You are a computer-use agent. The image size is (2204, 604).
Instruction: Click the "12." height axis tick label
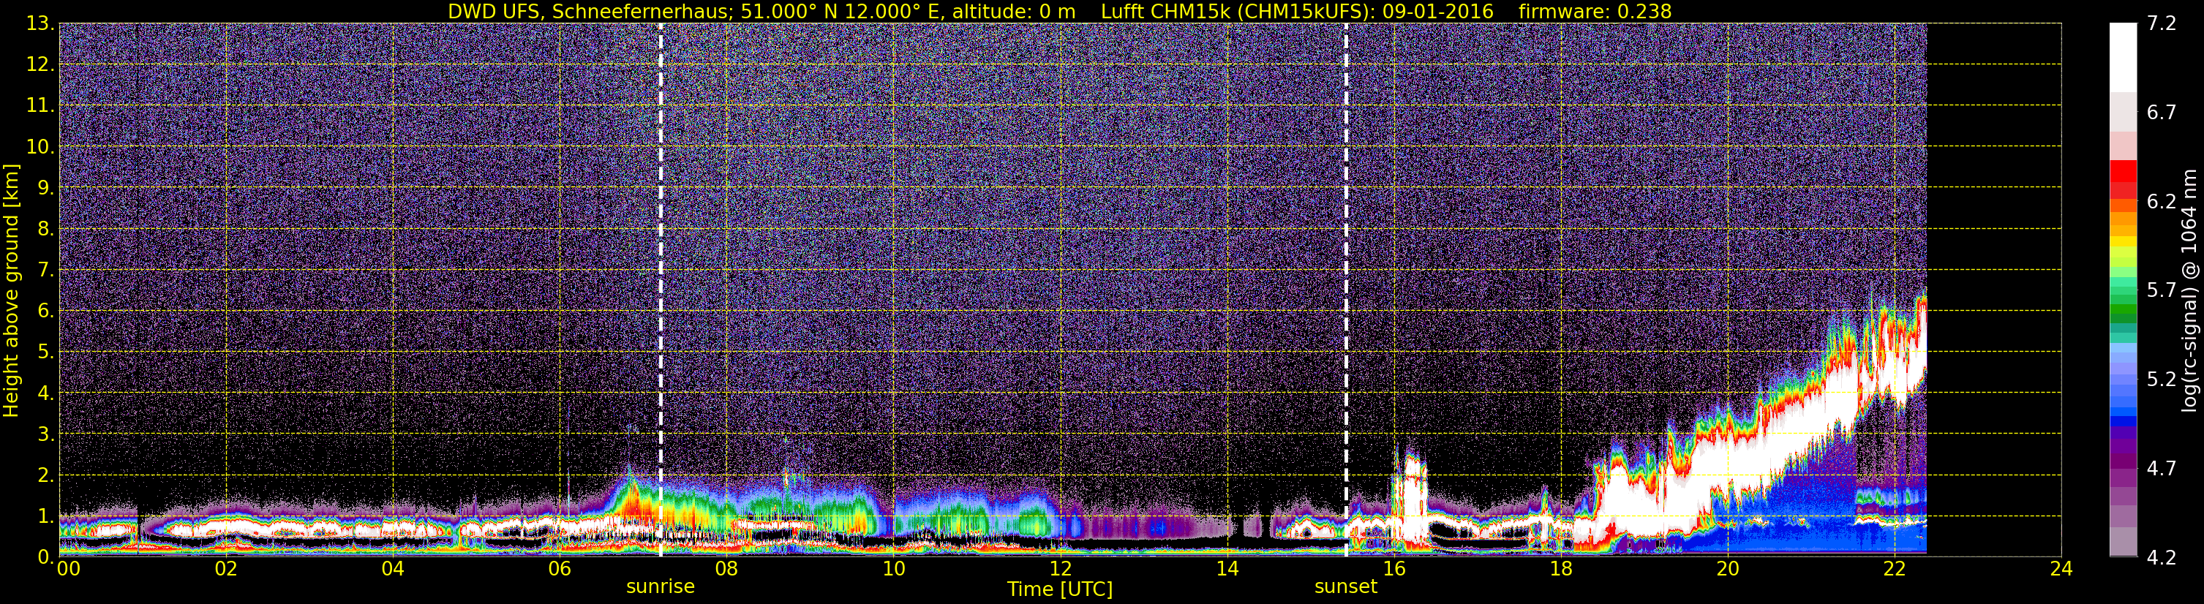click(x=40, y=65)
